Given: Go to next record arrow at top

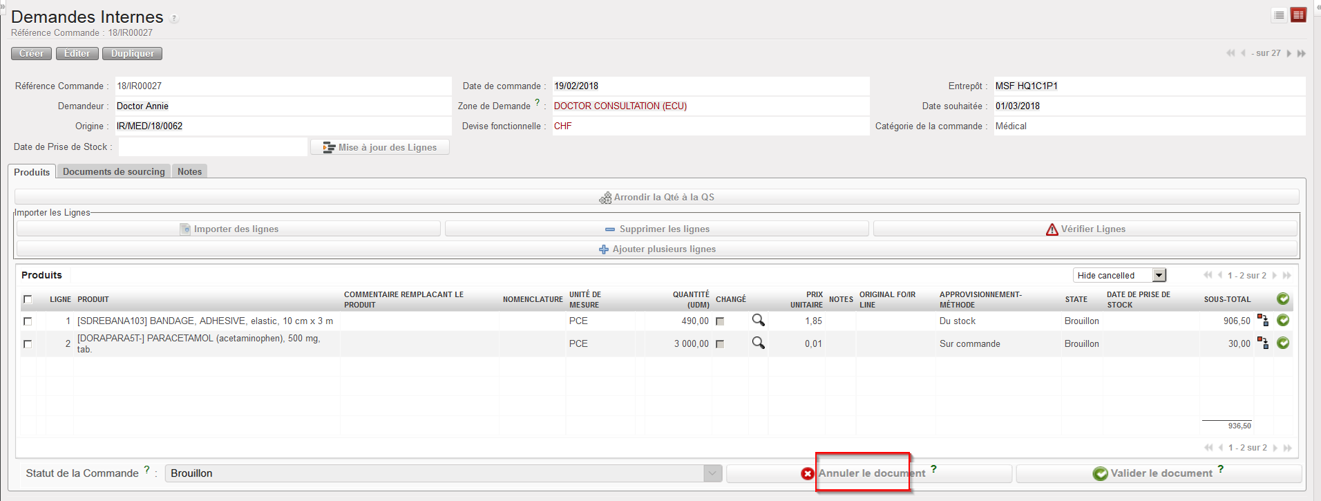Looking at the screenshot, I should pyautogui.click(x=1289, y=53).
